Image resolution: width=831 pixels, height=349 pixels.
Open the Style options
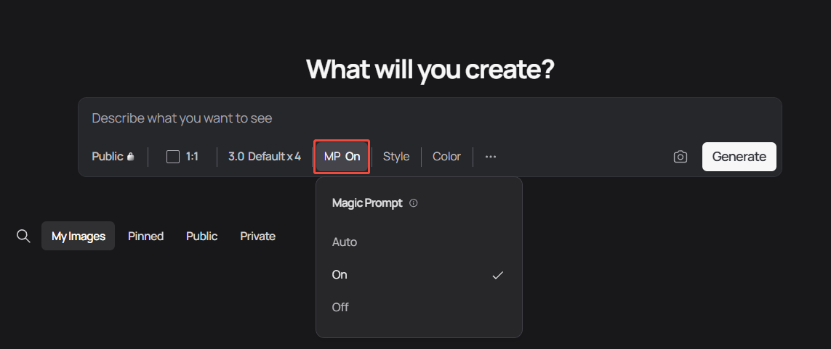tap(396, 157)
